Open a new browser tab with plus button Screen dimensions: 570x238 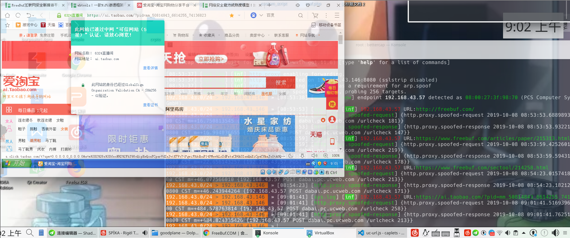point(269,5)
